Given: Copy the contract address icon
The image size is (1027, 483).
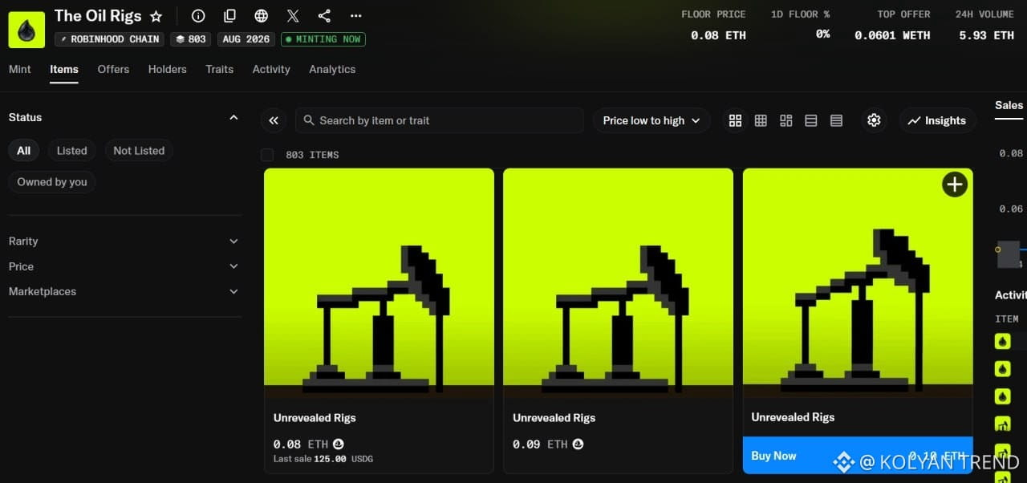Looking at the screenshot, I should (x=230, y=16).
